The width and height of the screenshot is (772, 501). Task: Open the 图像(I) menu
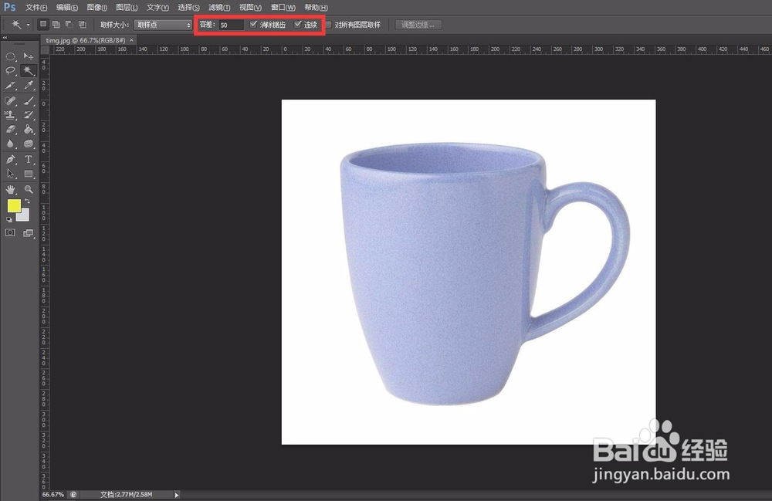pos(97,8)
